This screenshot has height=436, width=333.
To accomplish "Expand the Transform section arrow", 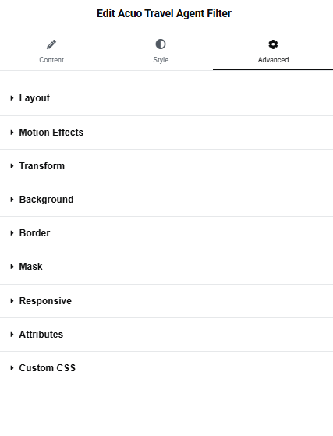I will pyautogui.click(x=12, y=166).
